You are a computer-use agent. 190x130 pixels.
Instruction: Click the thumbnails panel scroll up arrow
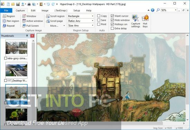(33, 41)
